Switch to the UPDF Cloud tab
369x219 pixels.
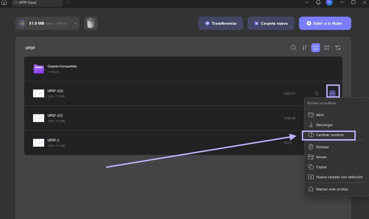click(37, 2)
